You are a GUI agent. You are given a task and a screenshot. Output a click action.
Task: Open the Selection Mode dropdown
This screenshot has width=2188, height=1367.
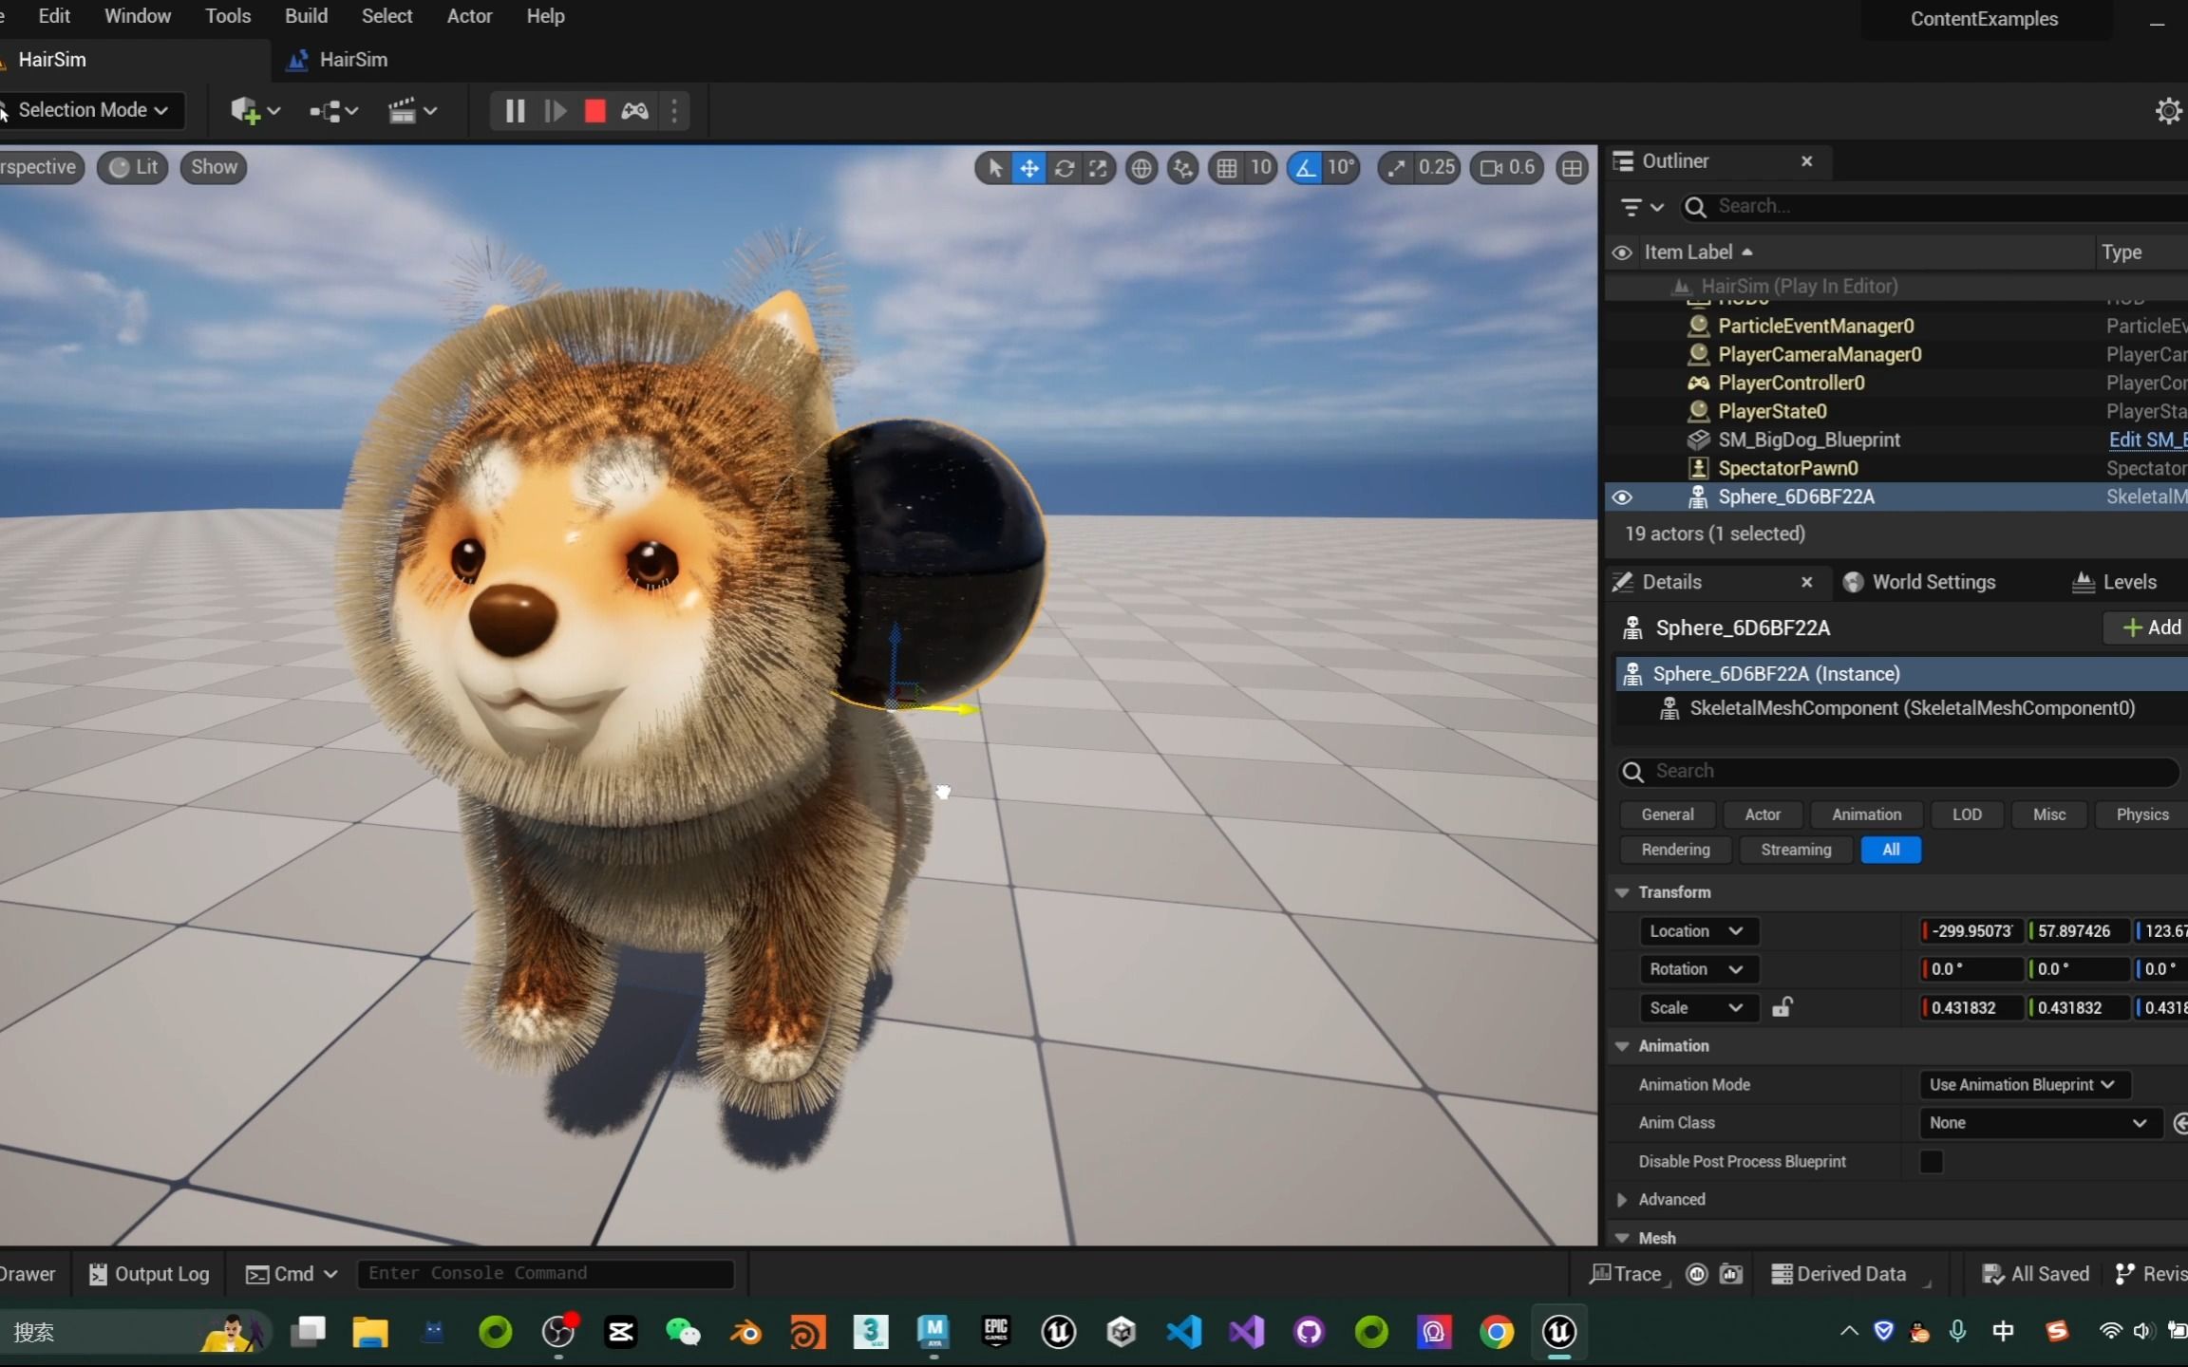tap(92, 110)
